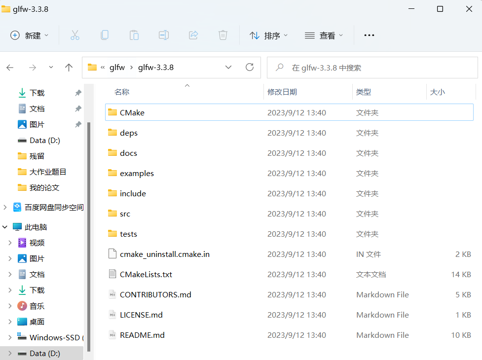
Task: Open recent locations dropdown chevron
Action: pyautogui.click(x=51, y=67)
